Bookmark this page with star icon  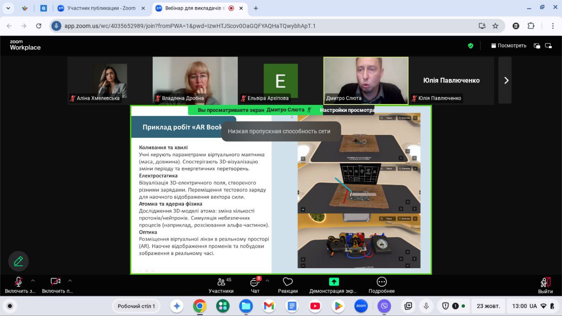[495, 26]
